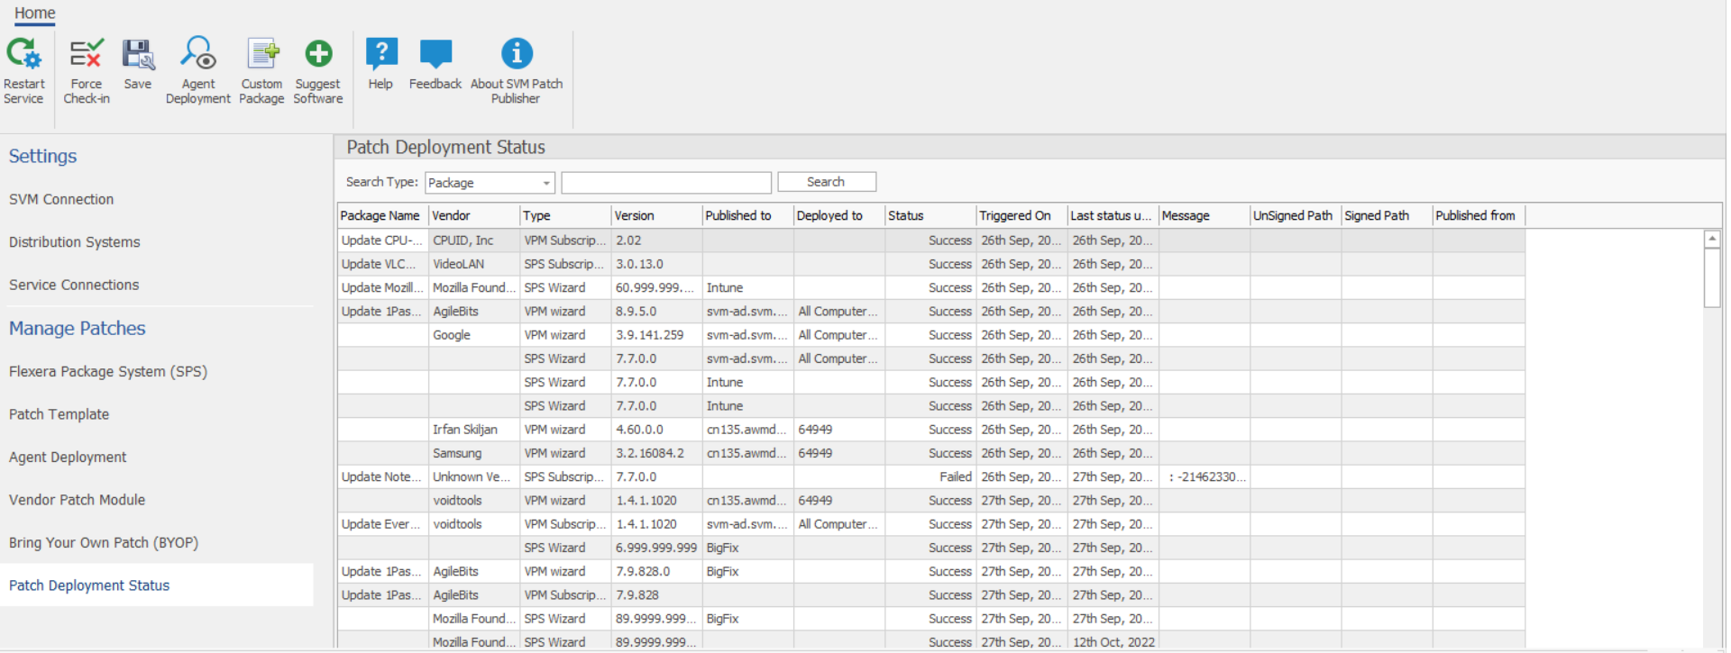Select the 'Update Mozill...' row
Viewport: 1731px width, 653px height.
click(x=931, y=287)
